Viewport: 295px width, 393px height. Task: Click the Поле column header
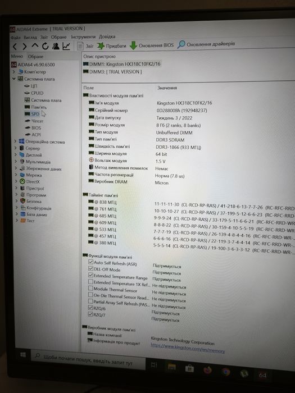[x=89, y=88]
